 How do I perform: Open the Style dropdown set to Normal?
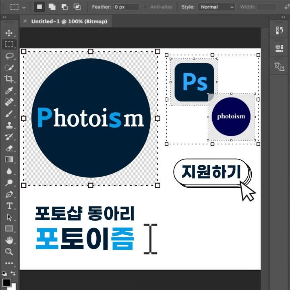pyautogui.click(x=216, y=7)
